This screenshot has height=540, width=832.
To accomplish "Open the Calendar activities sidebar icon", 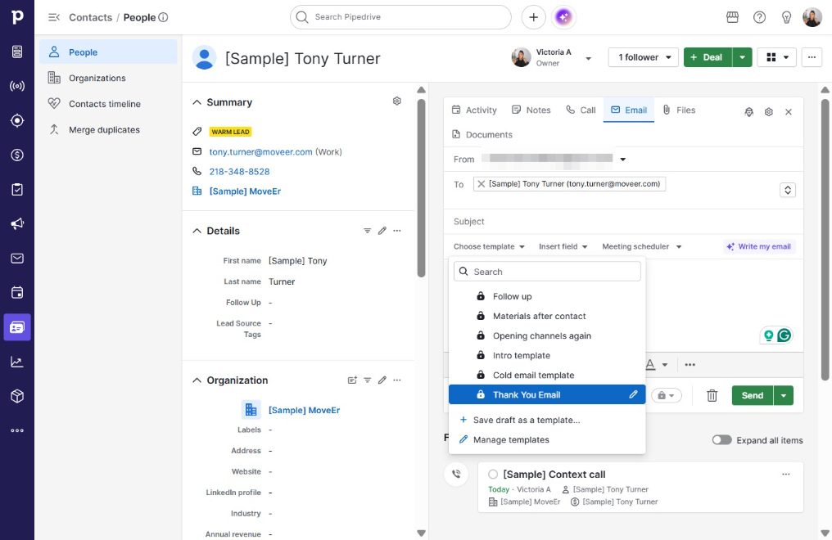I will [17, 293].
